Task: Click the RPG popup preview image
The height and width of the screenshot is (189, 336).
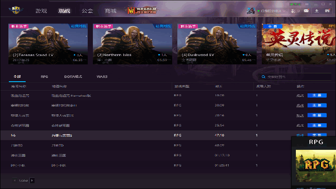Action: click(316, 166)
